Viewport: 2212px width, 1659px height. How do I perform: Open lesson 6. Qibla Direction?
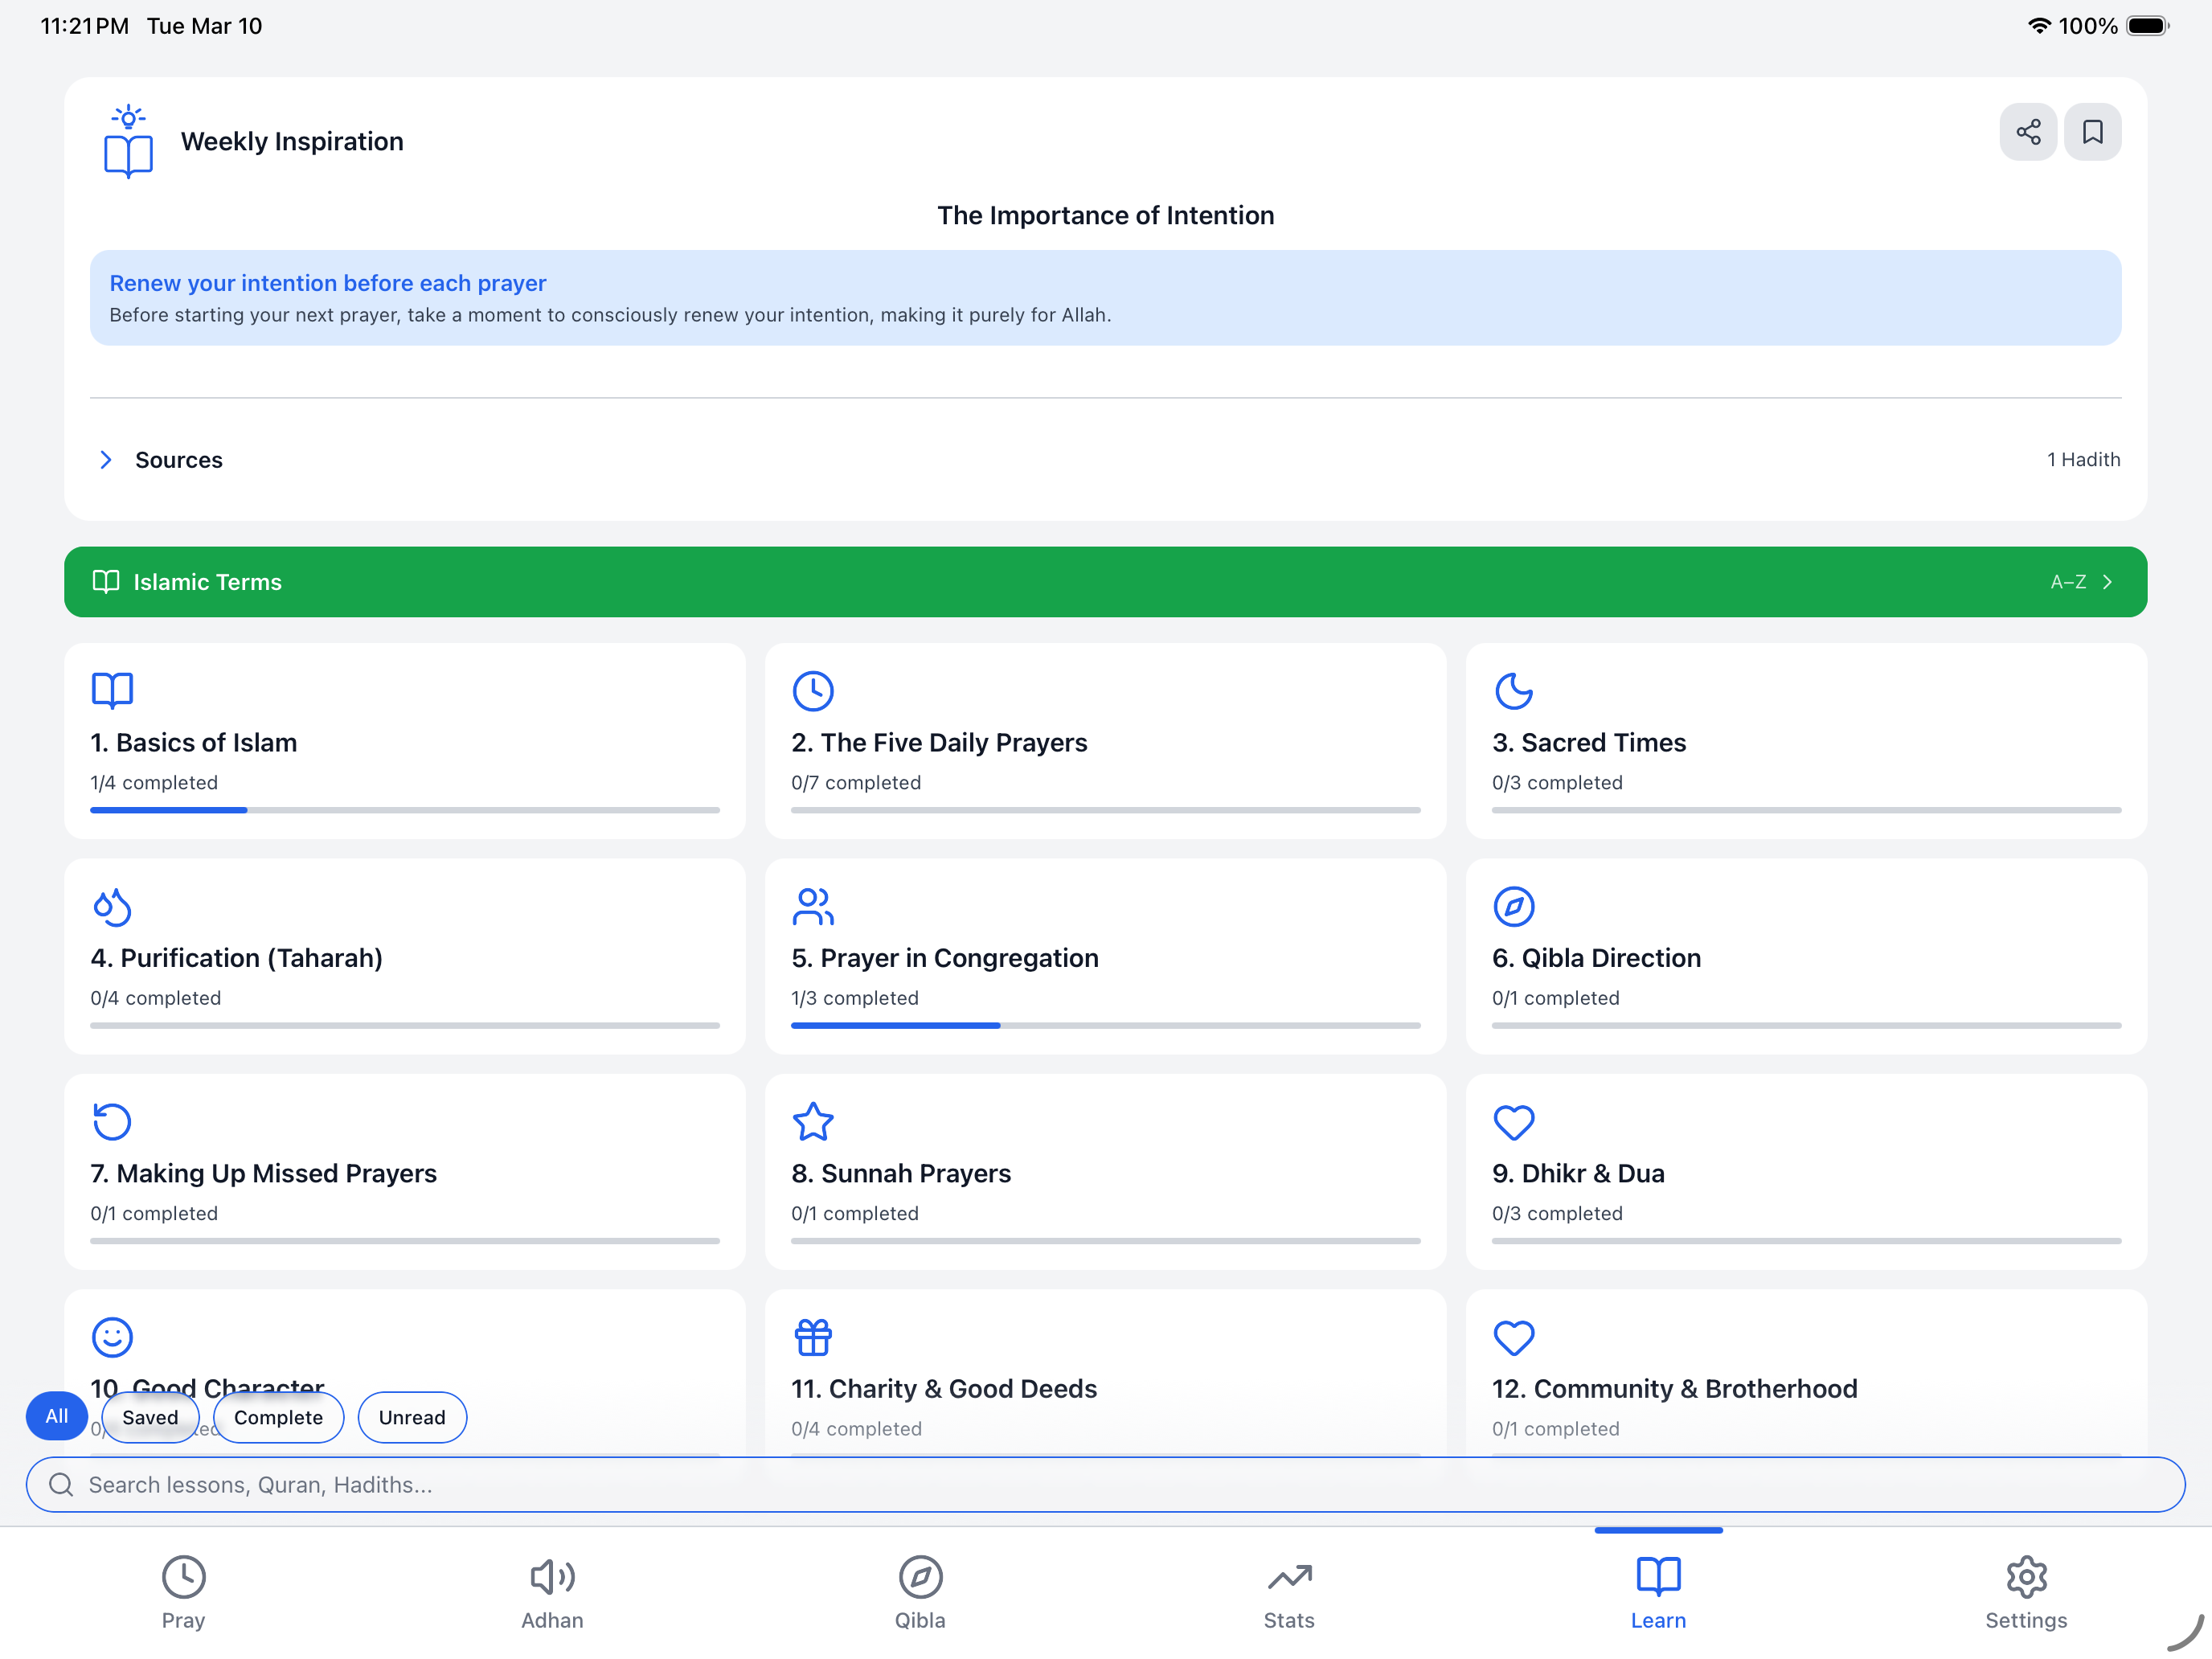pyautogui.click(x=1806, y=956)
